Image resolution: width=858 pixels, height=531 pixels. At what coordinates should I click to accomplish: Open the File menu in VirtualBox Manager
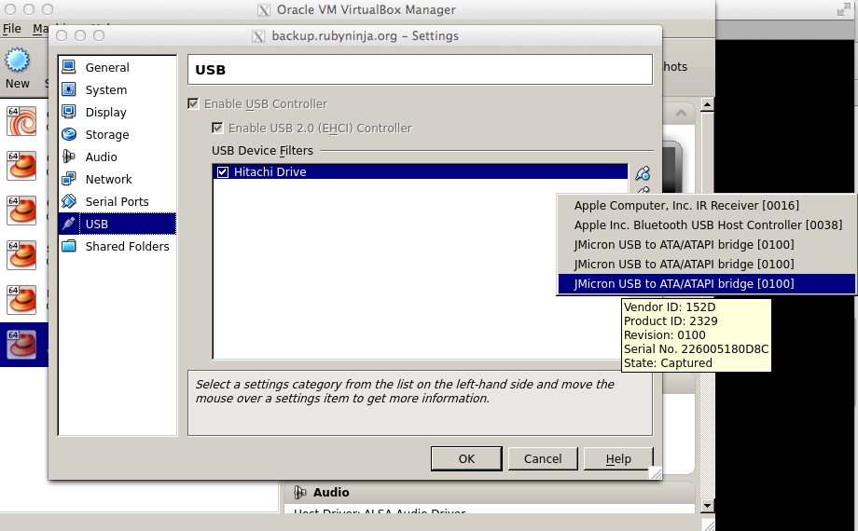[11, 29]
